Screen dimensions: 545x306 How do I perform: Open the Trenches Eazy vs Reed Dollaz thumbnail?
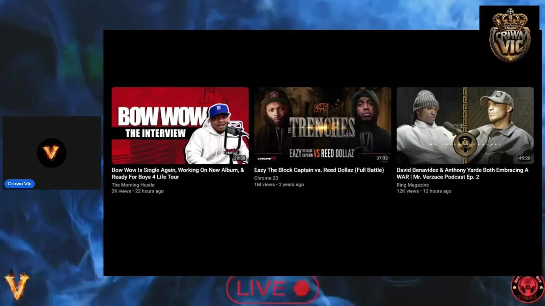(322, 125)
